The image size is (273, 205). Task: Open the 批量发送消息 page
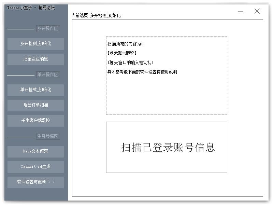[x=35, y=59]
